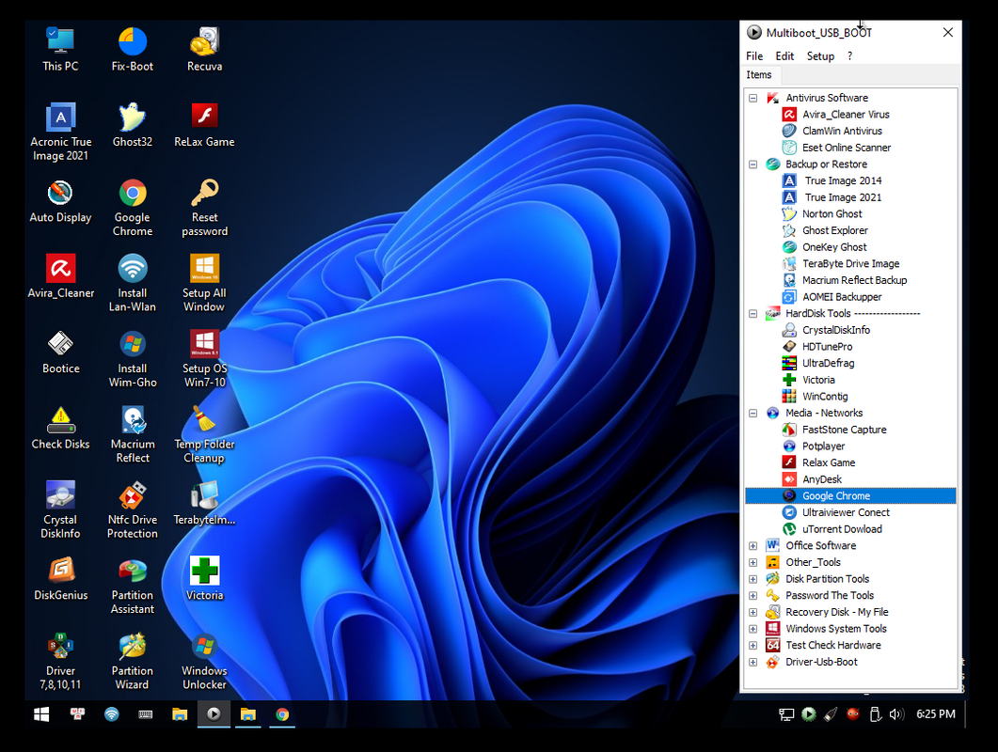
Task: Expand the Disk Partition Tools group
Action: pos(752,579)
